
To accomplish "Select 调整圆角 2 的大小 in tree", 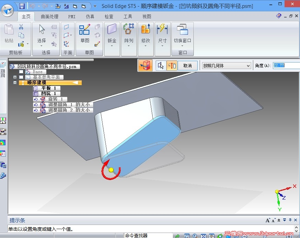I will tap(63, 110).
